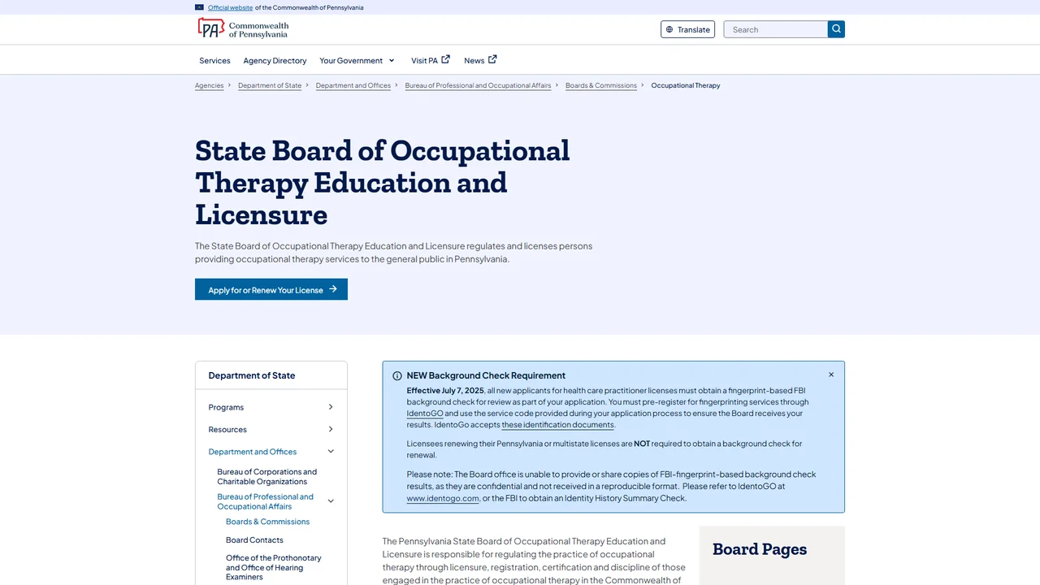Viewport: 1040px width, 585px height.
Task: Open Boards & Commissions breadcrumb
Action: click(601, 85)
